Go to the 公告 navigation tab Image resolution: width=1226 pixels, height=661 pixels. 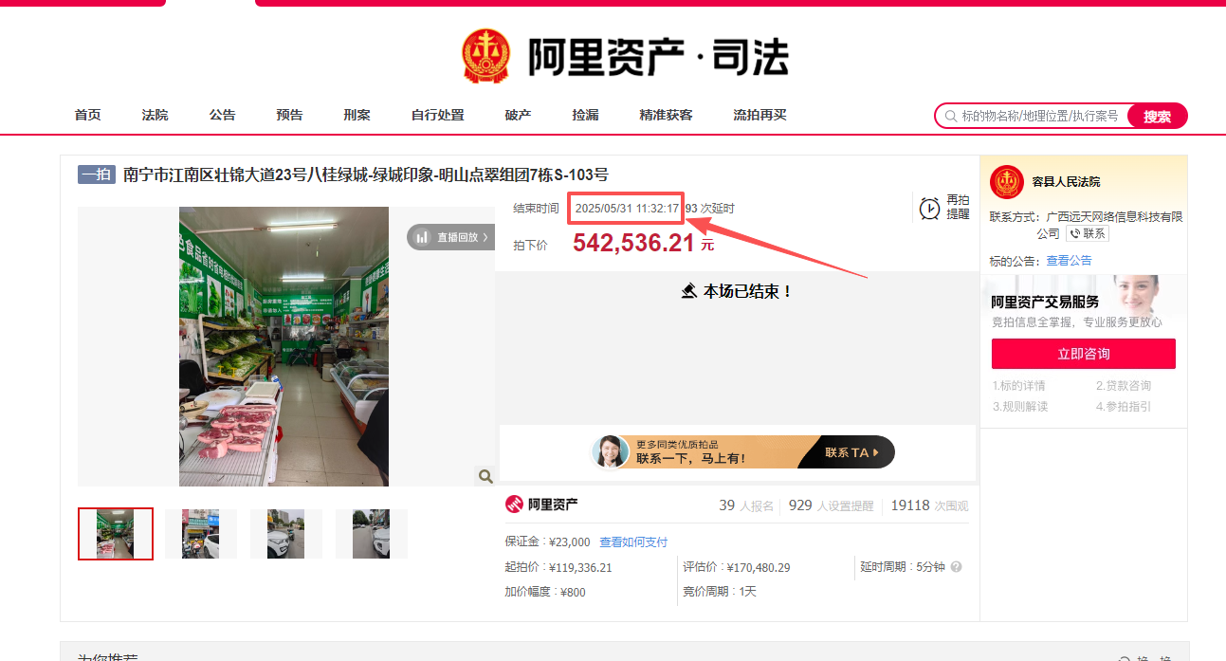pos(222,115)
